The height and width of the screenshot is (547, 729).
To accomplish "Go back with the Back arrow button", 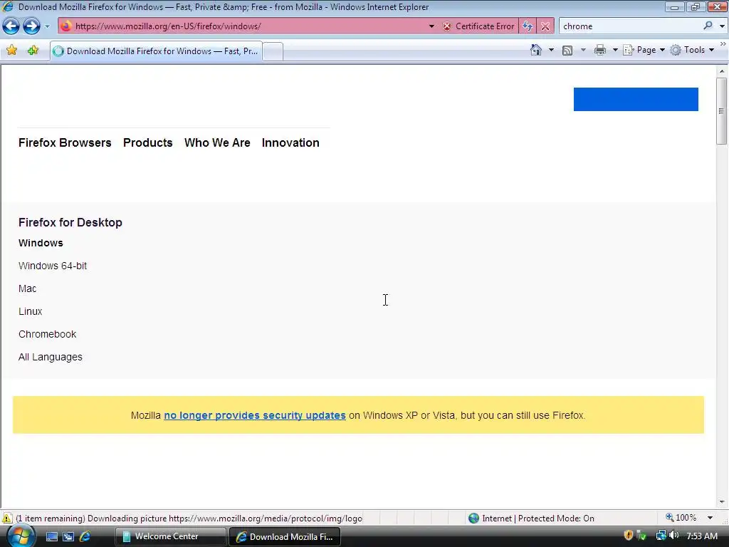I will [x=11, y=26].
